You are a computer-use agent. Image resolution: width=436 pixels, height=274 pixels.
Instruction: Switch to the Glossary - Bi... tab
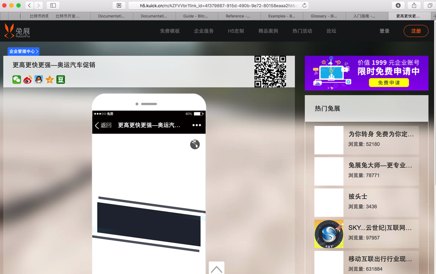tap(324, 16)
